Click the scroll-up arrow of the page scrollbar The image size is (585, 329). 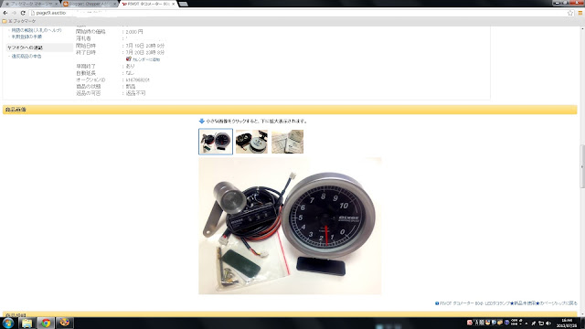point(582,28)
